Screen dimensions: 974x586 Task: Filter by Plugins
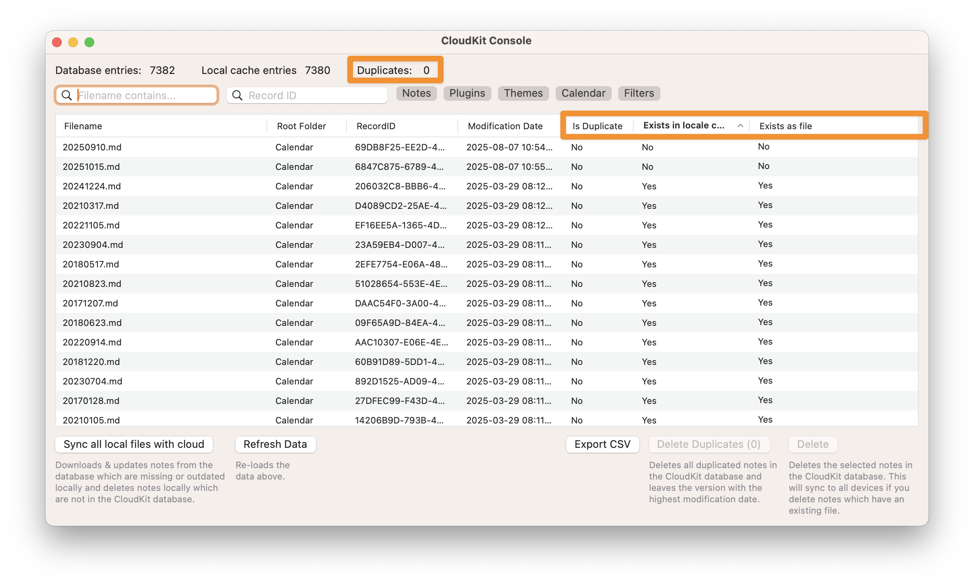[x=467, y=93]
